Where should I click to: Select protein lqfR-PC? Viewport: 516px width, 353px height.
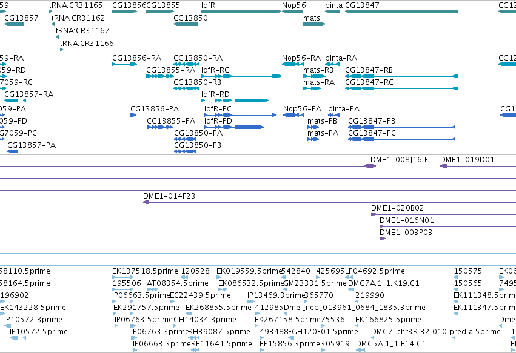point(240,115)
